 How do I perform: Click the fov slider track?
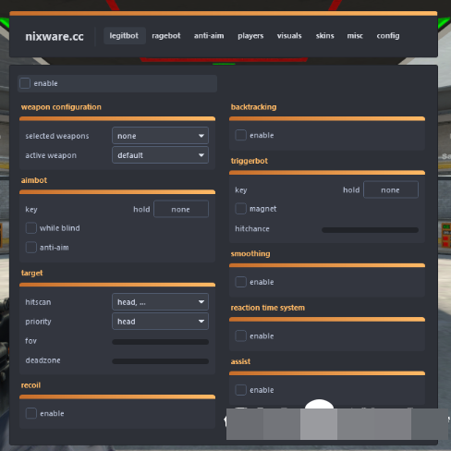(160, 342)
